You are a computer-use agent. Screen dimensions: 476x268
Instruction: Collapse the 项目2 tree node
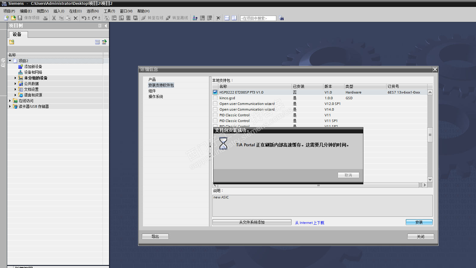[10, 61]
